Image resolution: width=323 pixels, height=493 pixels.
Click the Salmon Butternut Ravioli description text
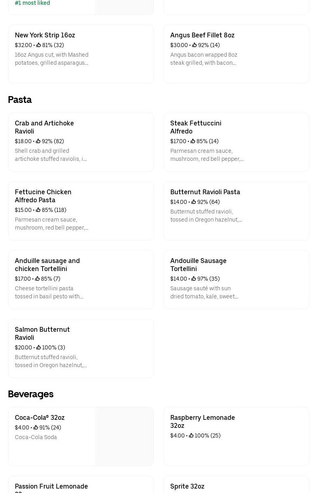tap(51, 361)
